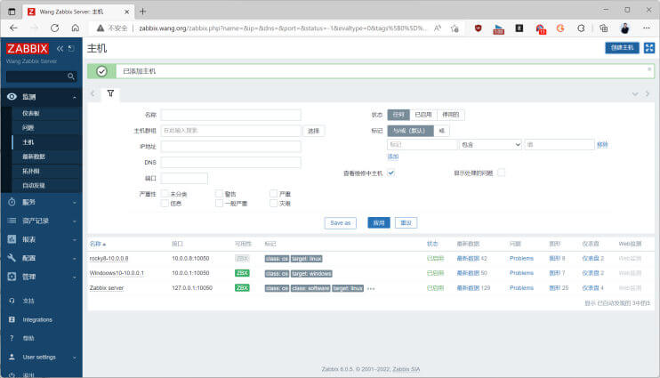Open browser collections icon
The image size is (660, 378).
pos(604,28)
